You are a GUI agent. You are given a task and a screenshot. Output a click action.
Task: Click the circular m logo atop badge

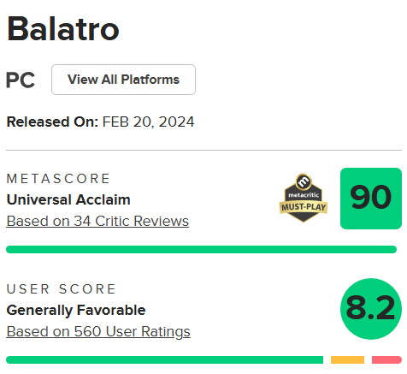pyautogui.click(x=304, y=181)
